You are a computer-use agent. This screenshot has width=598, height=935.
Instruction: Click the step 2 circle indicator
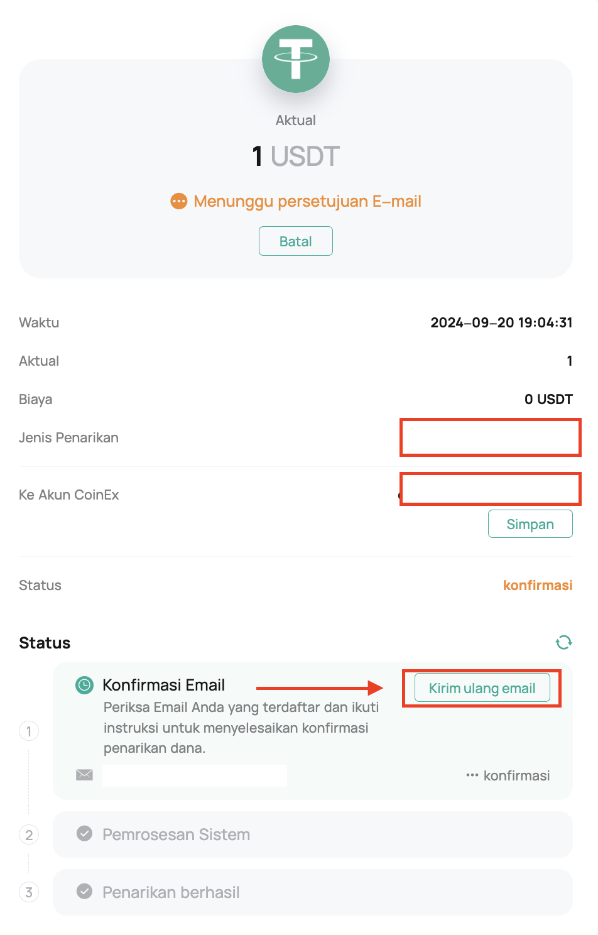coord(29,835)
